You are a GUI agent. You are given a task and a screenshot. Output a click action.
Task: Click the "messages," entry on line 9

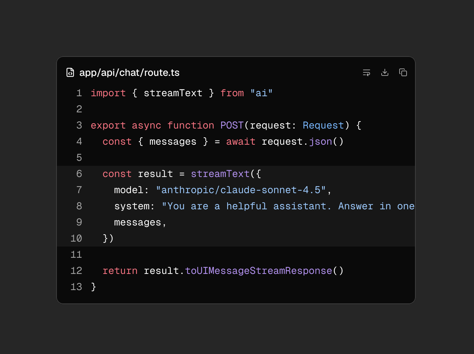tap(140, 222)
